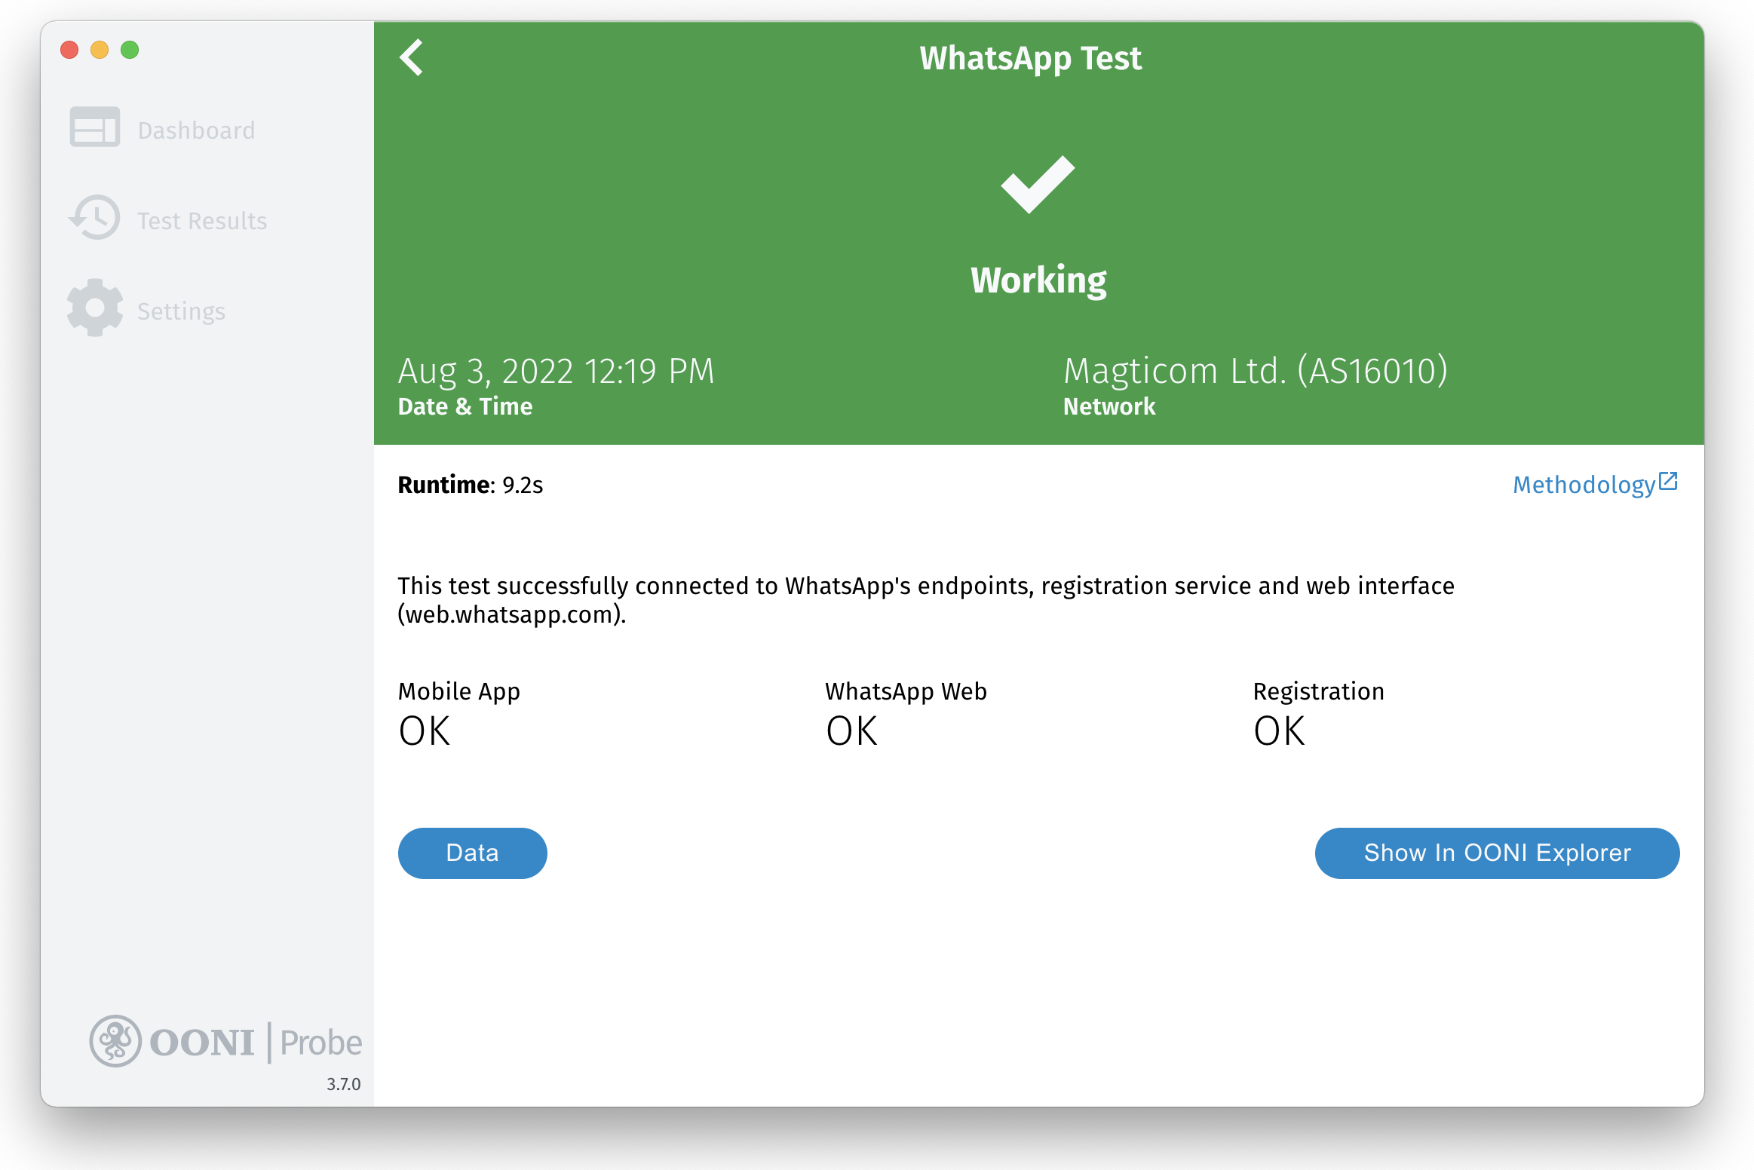Click the Magticom Ltd. network text

(1255, 371)
